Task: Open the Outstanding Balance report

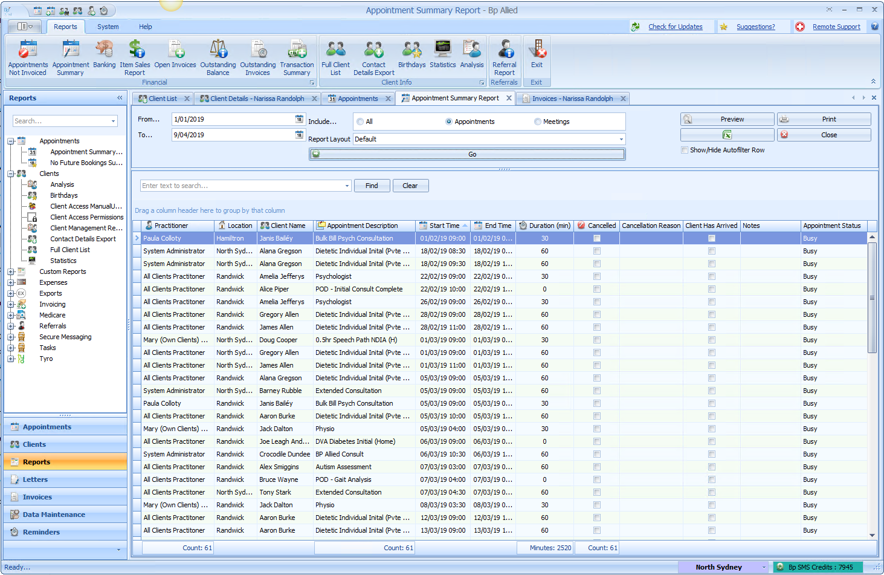Action: [218, 58]
